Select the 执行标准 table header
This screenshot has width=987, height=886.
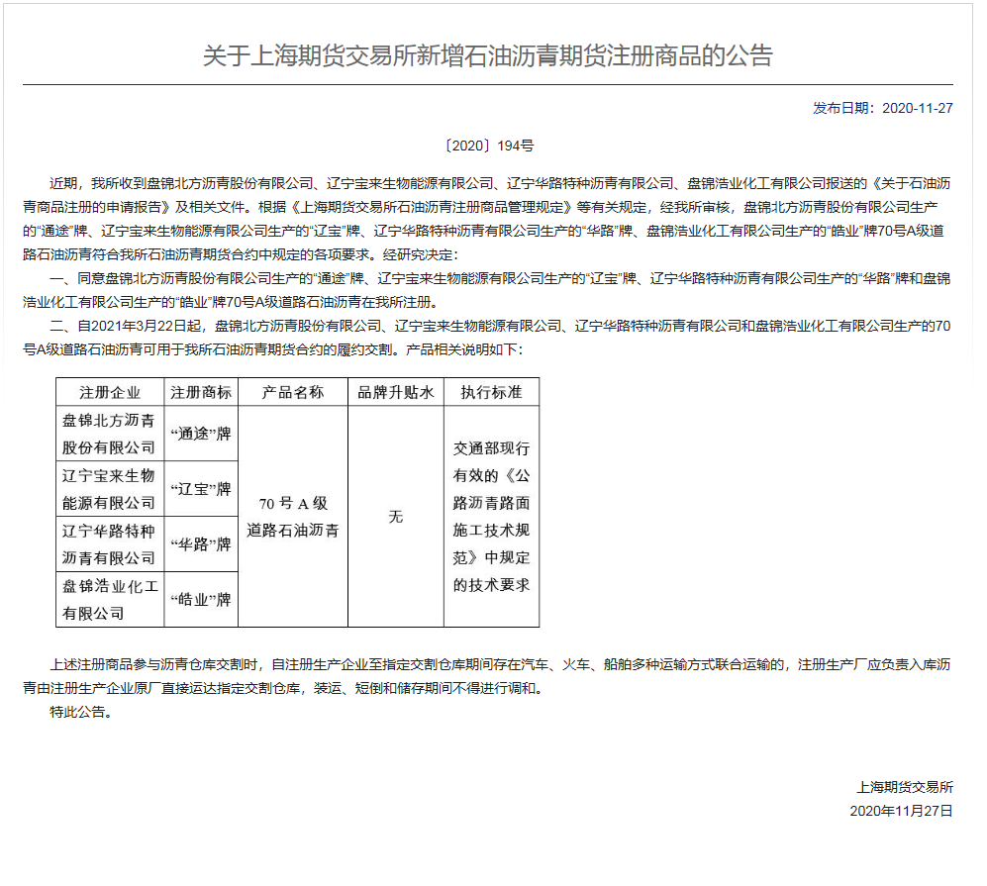click(492, 391)
